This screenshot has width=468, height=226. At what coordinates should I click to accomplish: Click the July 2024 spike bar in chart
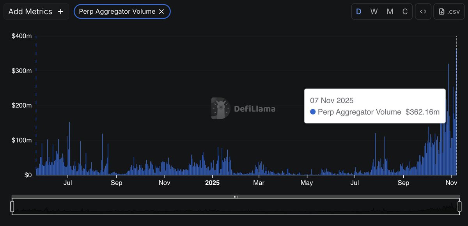pyautogui.click(x=69, y=149)
